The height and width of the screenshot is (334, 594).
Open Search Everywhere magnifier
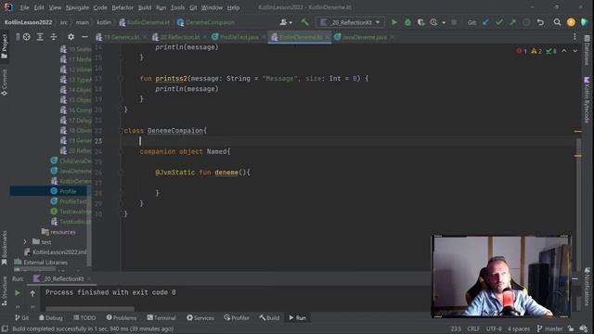tap(557, 22)
